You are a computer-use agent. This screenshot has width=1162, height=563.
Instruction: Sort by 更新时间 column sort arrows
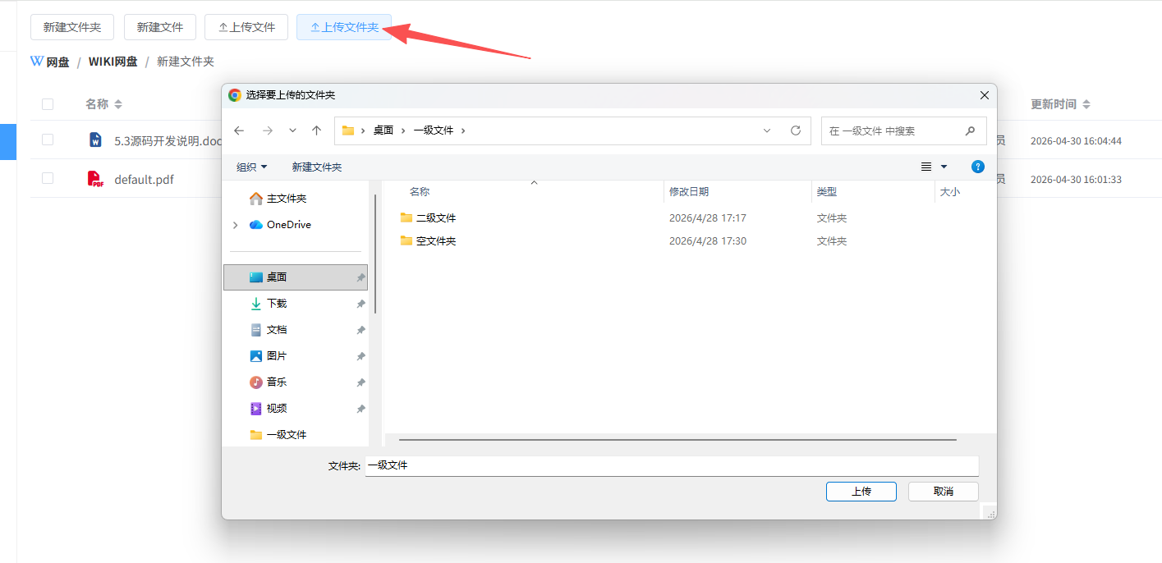(x=1086, y=104)
